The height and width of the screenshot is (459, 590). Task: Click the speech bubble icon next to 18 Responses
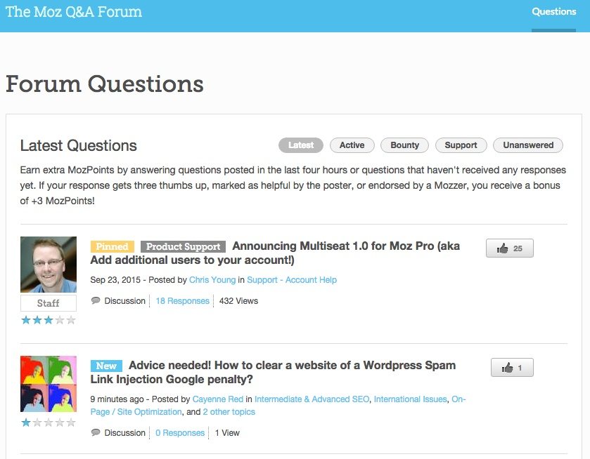[96, 300]
